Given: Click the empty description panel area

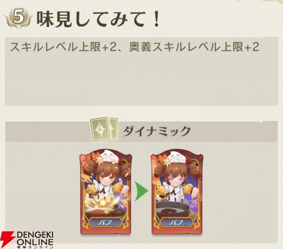Looking at the screenshot, I should tap(141, 80).
